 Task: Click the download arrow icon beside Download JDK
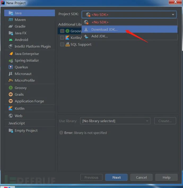coord(86,29)
